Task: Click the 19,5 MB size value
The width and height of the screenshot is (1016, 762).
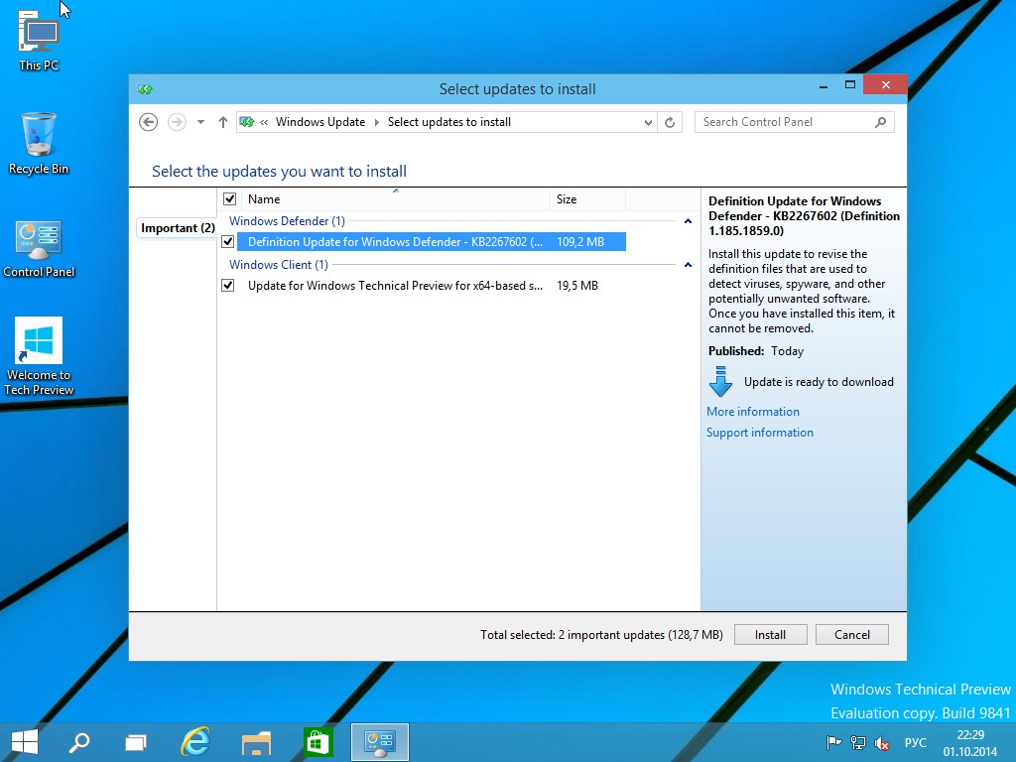Action: click(x=576, y=285)
